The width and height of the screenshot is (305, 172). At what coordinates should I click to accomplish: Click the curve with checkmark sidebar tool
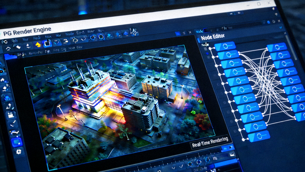tap(15, 133)
